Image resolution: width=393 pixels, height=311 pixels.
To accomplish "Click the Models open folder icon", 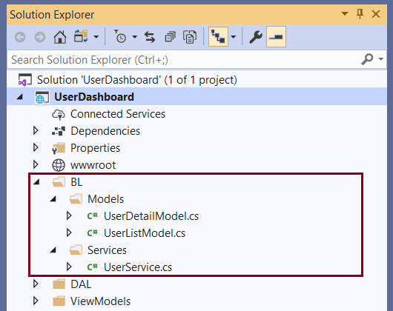I will tap(76, 199).
